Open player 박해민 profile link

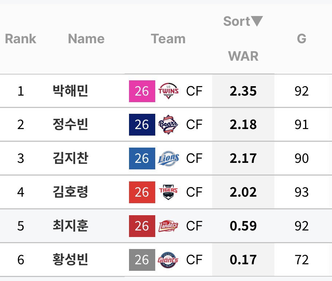pos(70,91)
